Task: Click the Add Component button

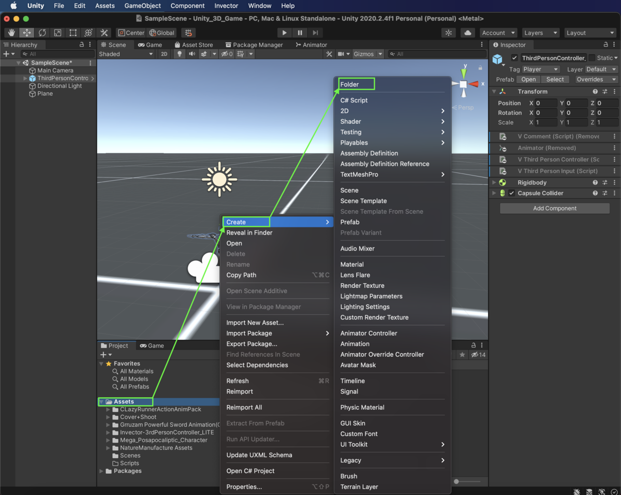Action: point(555,208)
